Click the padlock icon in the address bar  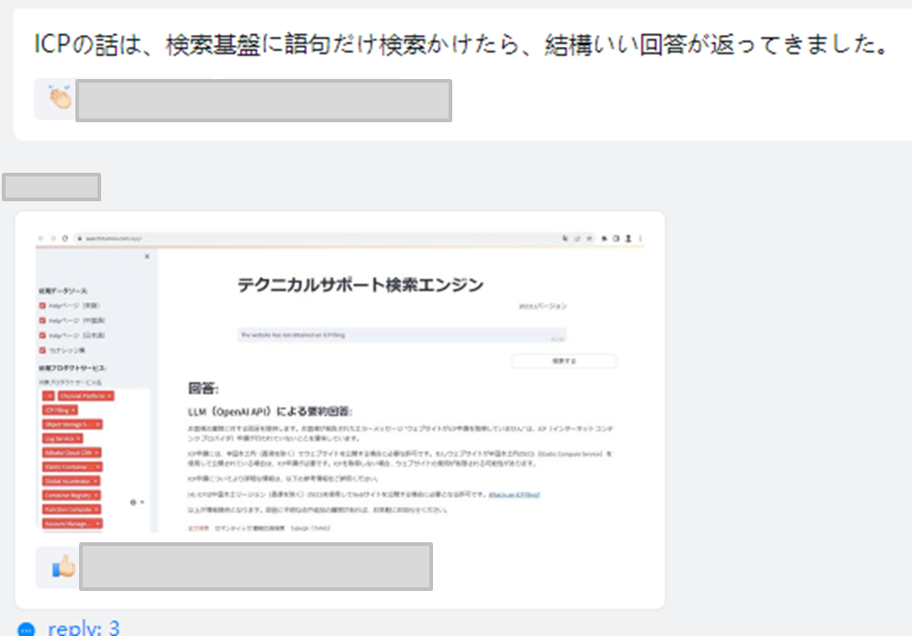point(82,237)
